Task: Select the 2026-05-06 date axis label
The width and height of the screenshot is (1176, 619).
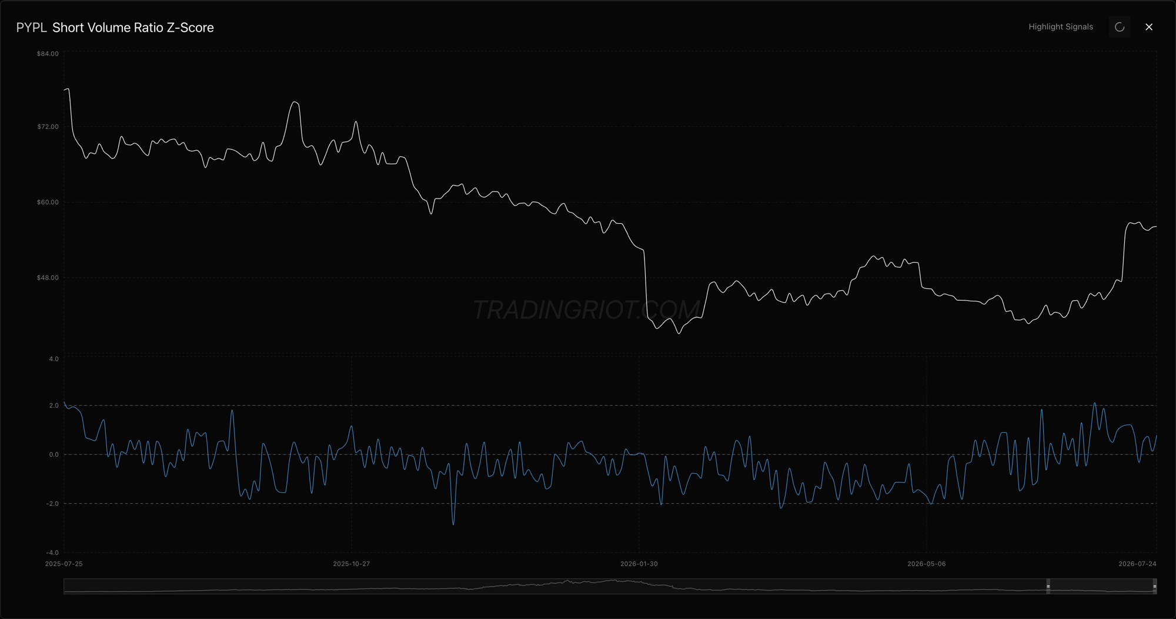Action: tap(927, 564)
